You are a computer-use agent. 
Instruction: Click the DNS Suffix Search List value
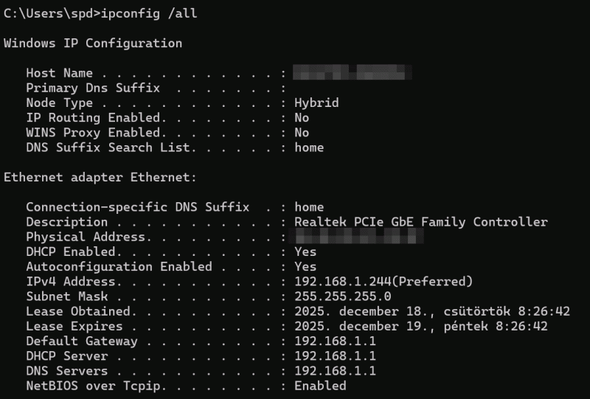point(309,148)
